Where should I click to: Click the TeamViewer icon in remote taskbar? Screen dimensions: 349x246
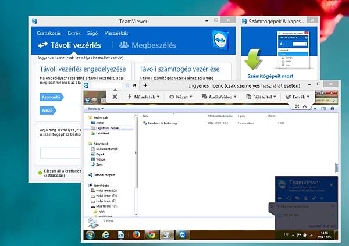click(182, 235)
